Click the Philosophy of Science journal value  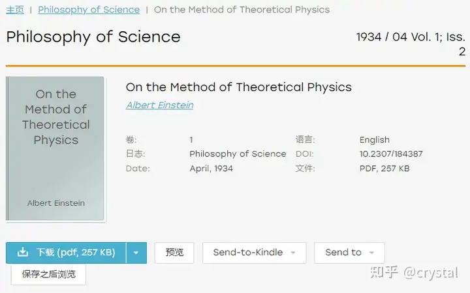tap(238, 154)
